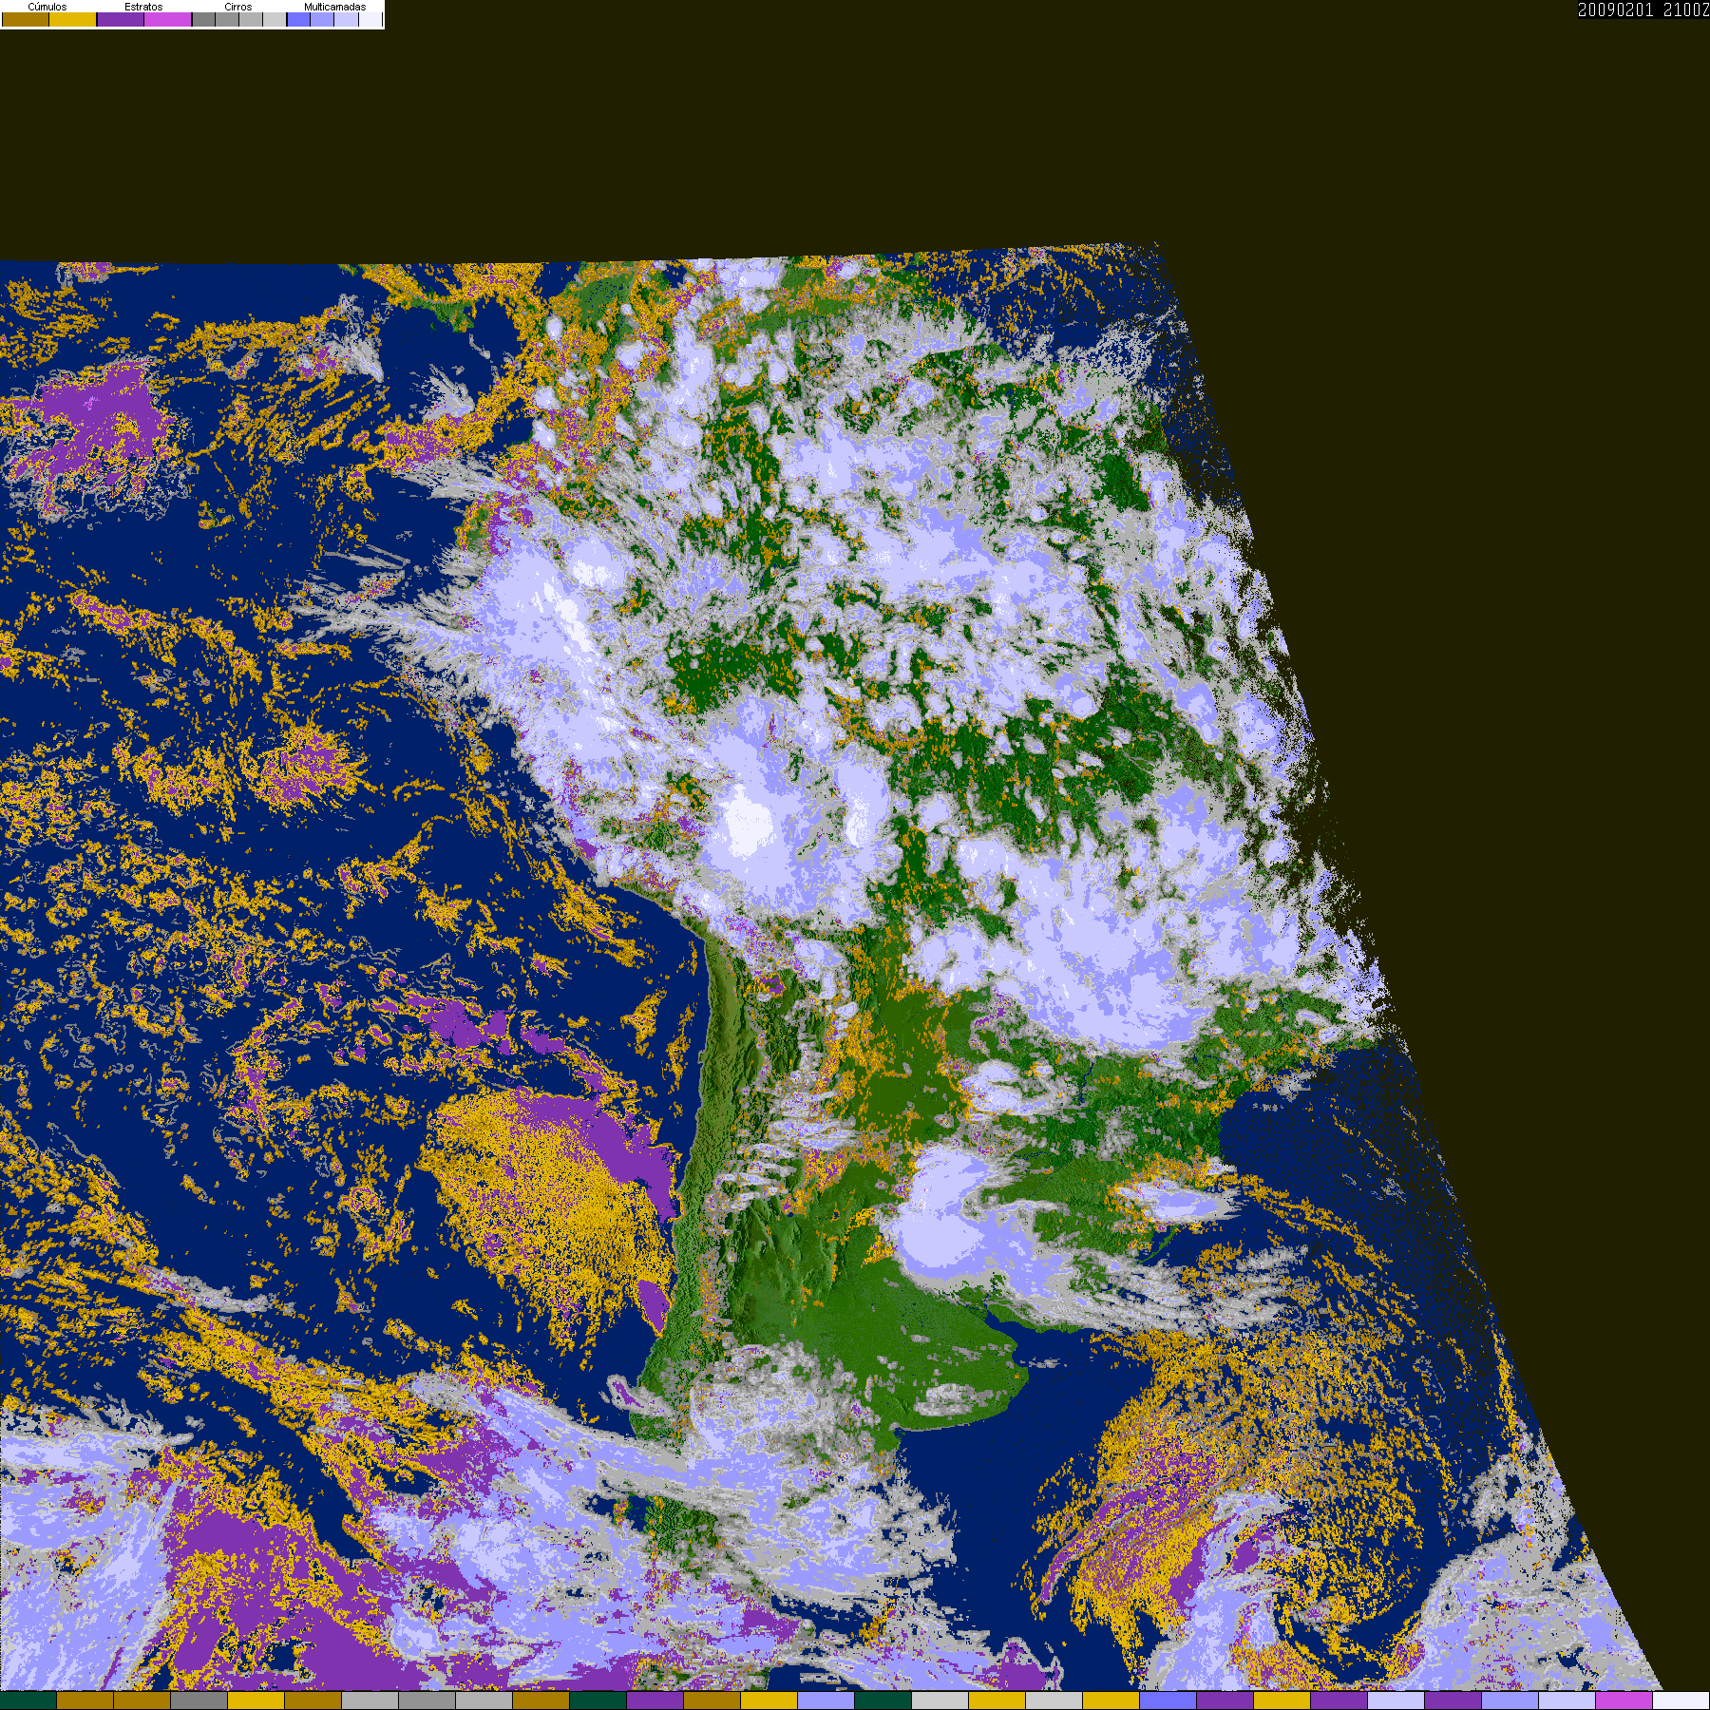1710x1710 pixels.
Task: Click the 20090201 2100Z timestamp
Action: (x=1643, y=9)
